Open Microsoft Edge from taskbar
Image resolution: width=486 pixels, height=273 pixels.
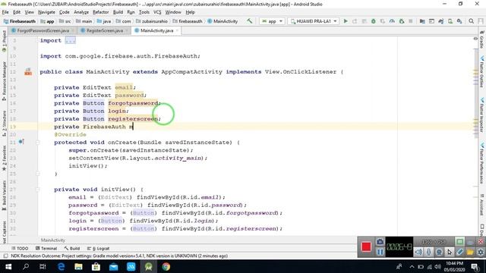click(x=61, y=266)
